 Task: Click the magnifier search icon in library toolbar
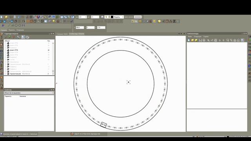(x=231, y=40)
